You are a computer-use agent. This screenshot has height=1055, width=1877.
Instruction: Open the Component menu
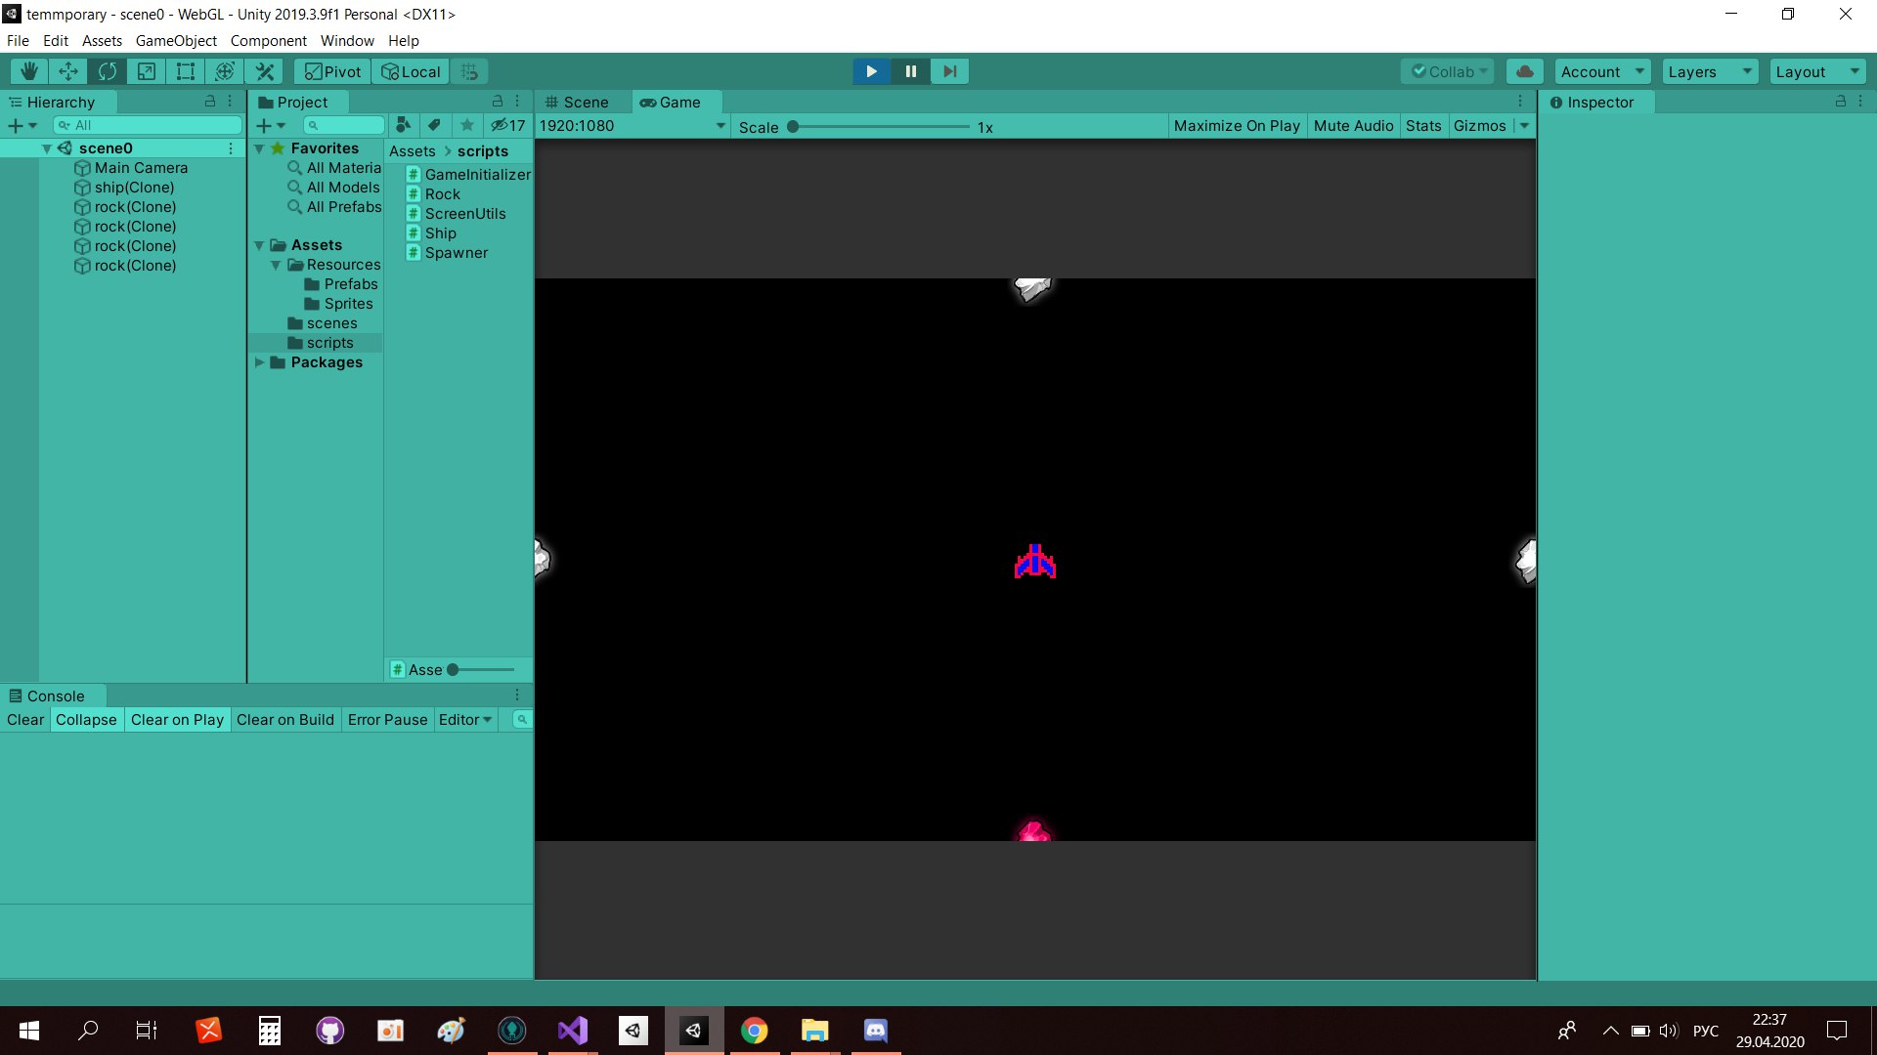coord(268,41)
